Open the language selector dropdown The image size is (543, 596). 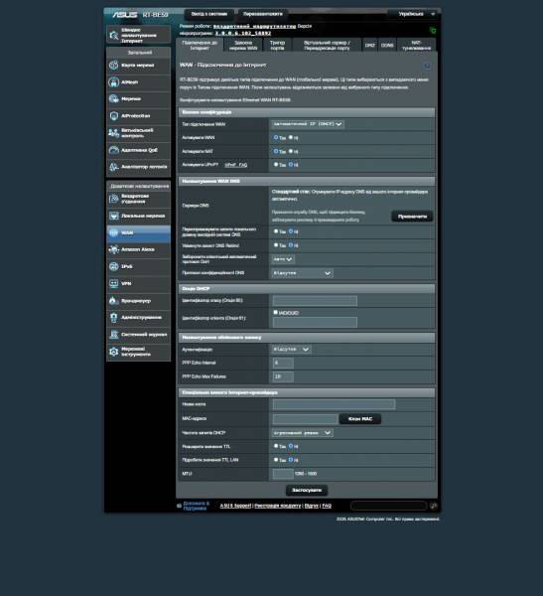click(414, 14)
